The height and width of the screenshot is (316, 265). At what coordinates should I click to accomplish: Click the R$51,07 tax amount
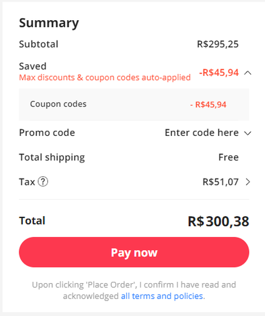220,182
